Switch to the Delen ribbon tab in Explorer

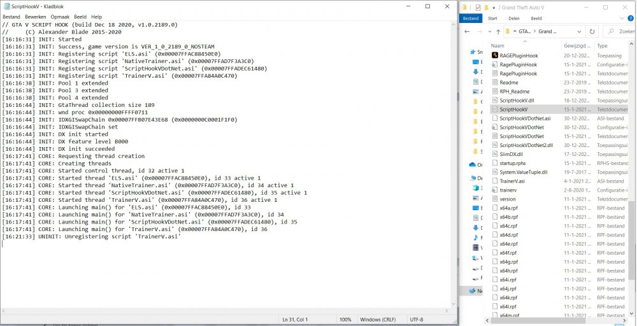click(x=514, y=18)
